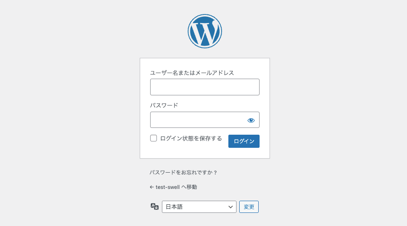Click the test-swell site name text
The width and height of the screenshot is (407, 226).
pos(167,187)
